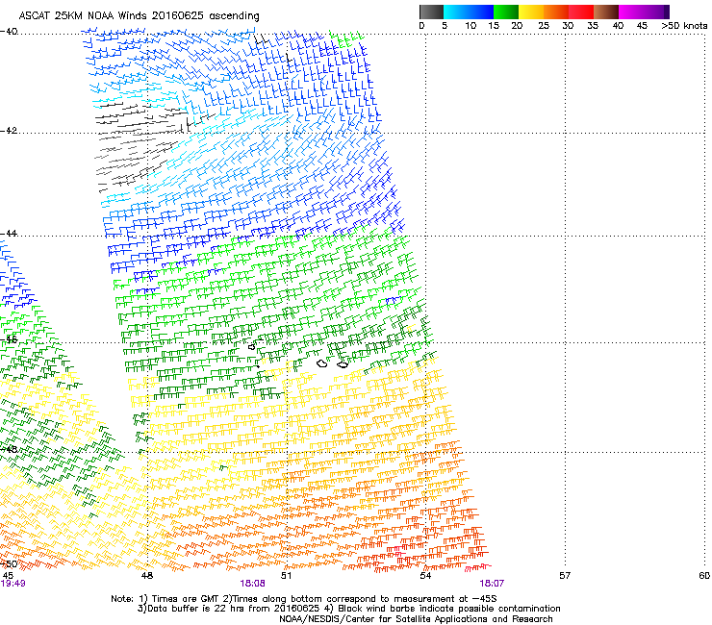
Task: Click the green 15-20 knots color bar segment
Action: click(506, 12)
